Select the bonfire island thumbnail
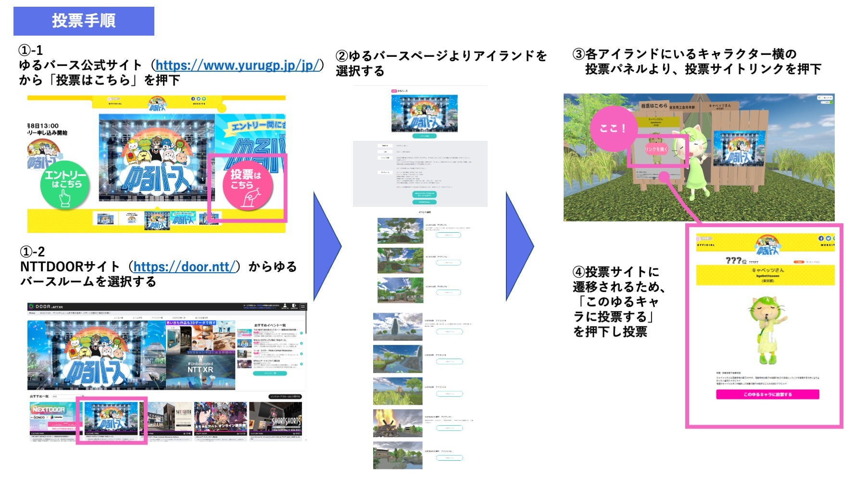 398,423
